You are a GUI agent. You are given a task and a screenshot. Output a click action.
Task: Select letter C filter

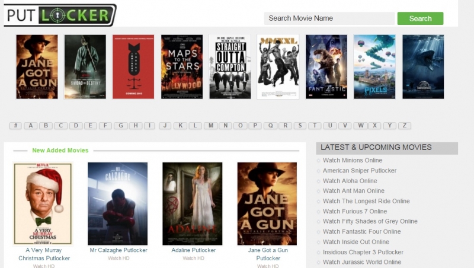[x=61, y=126]
